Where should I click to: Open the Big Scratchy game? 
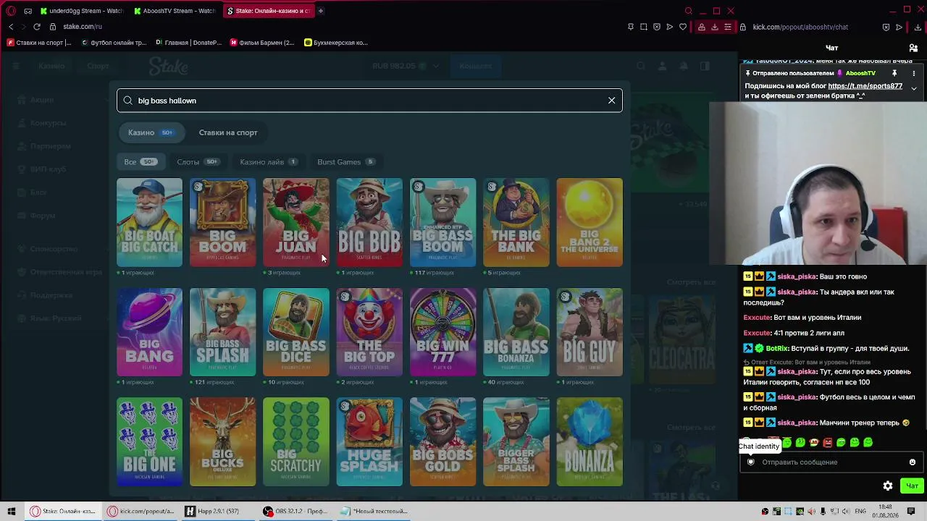pyautogui.click(x=295, y=441)
